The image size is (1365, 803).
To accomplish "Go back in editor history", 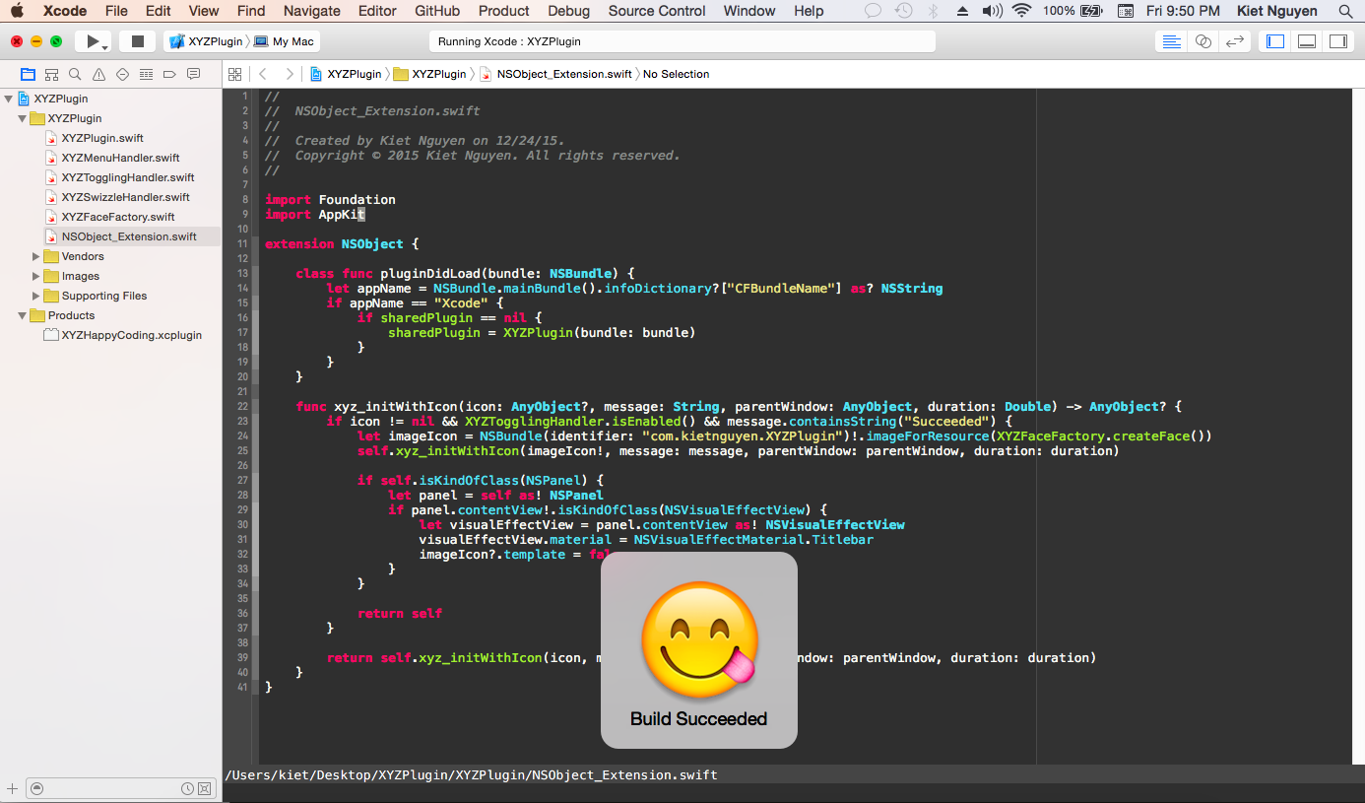I will pyautogui.click(x=262, y=74).
